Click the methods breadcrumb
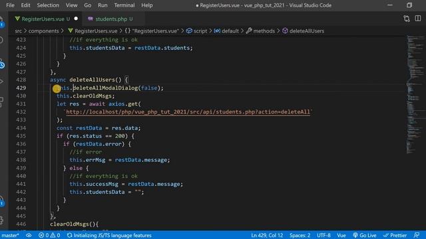Image resolution: width=426 pixels, height=239 pixels. (x=260, y=31)
